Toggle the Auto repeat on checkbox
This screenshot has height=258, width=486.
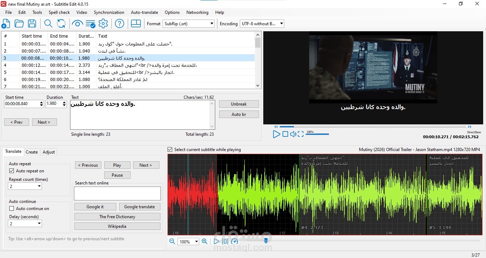[11, 171]
